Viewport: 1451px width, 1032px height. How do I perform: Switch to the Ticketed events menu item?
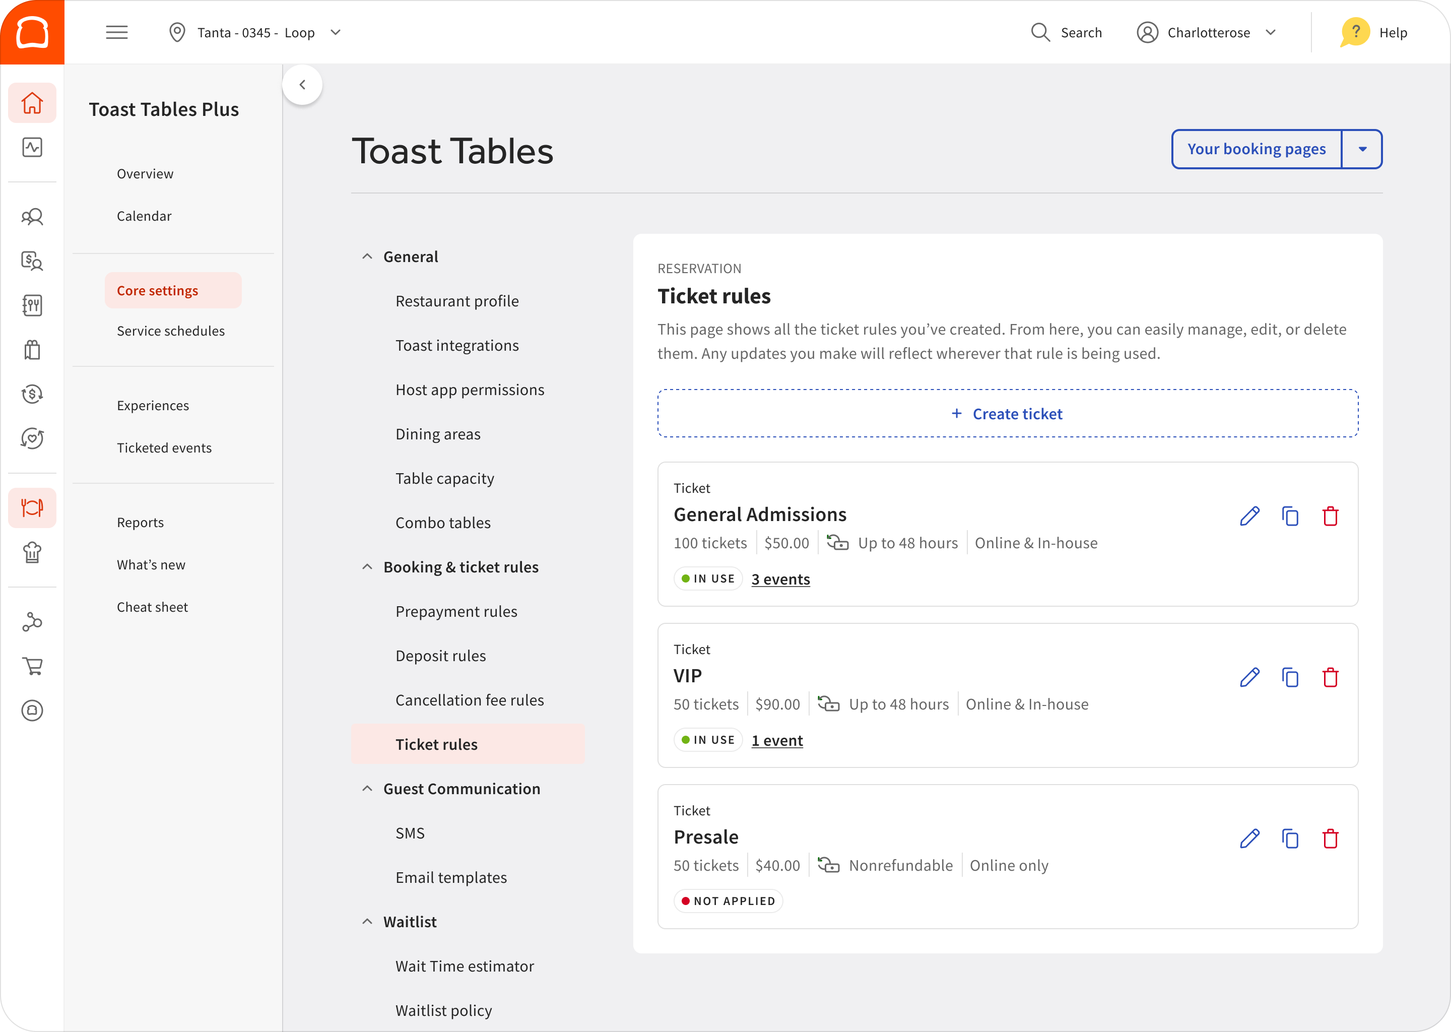pyautogui.click(x=164, y=447)
